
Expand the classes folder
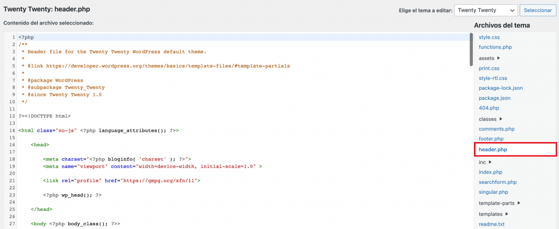pos(491,119)
